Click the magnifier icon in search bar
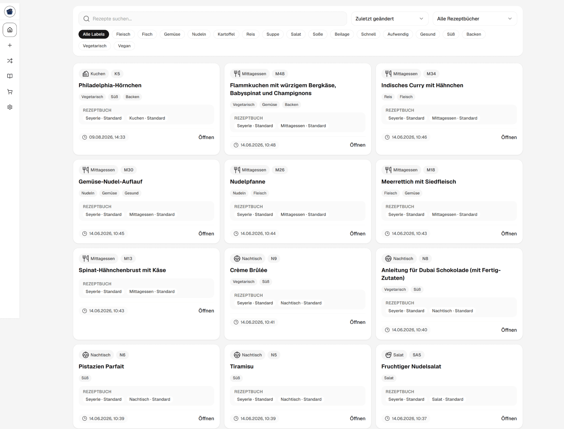The height and width of the screenshot is (429, 564). [x=86, y=19]
